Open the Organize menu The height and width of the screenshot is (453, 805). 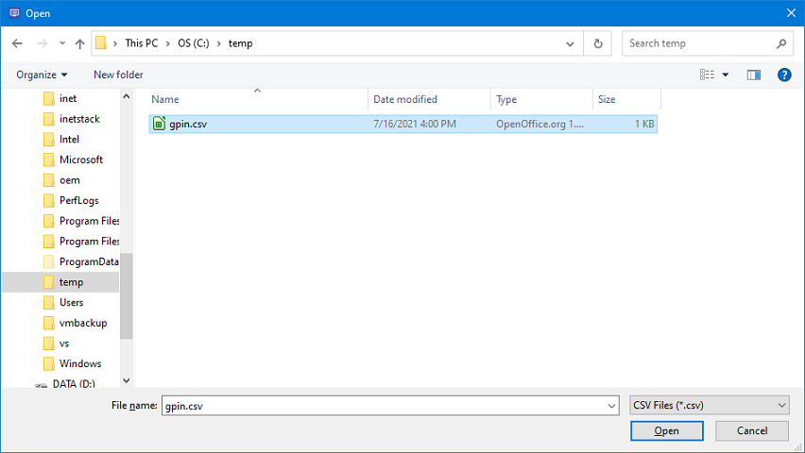[42, 75]
